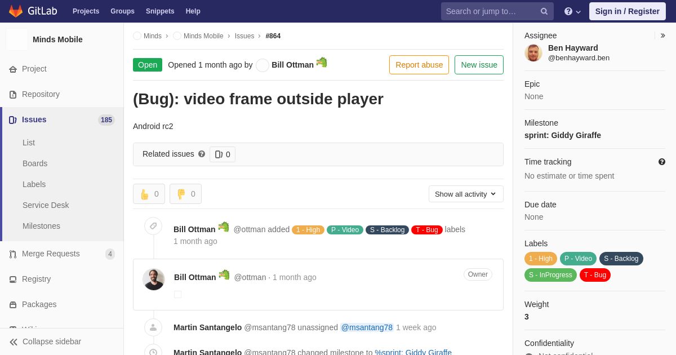Open the Help question mark dropdown
676x355 pixels.
point(572,11)
